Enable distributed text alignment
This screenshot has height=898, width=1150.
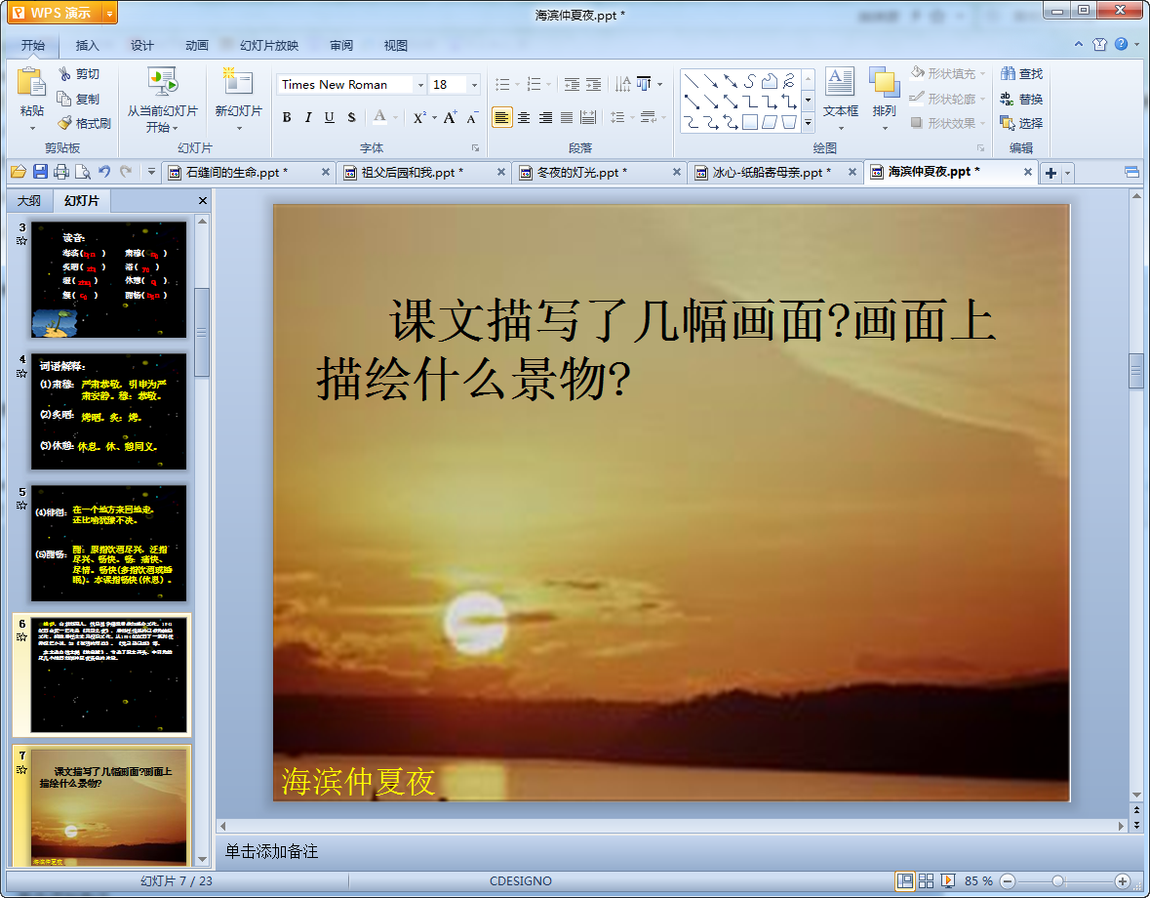[x=588, y=117]
